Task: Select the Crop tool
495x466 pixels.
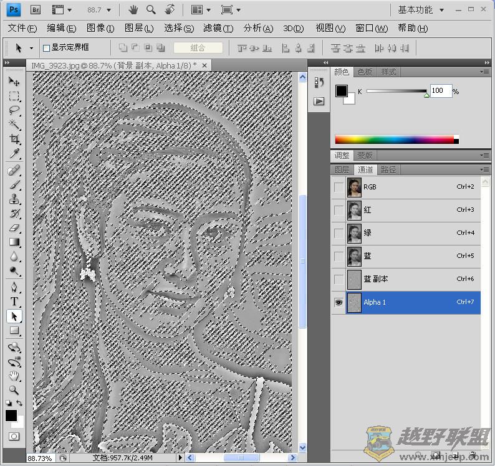Action: tap(14, 139)
